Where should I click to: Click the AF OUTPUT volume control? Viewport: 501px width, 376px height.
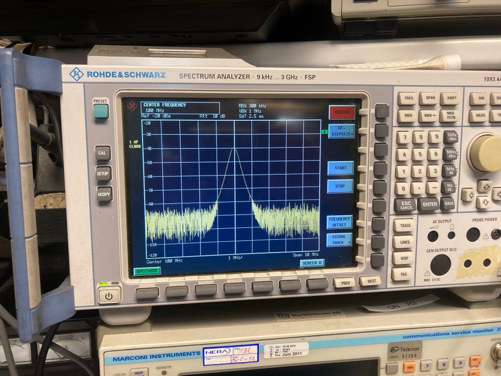pos(433,236)
